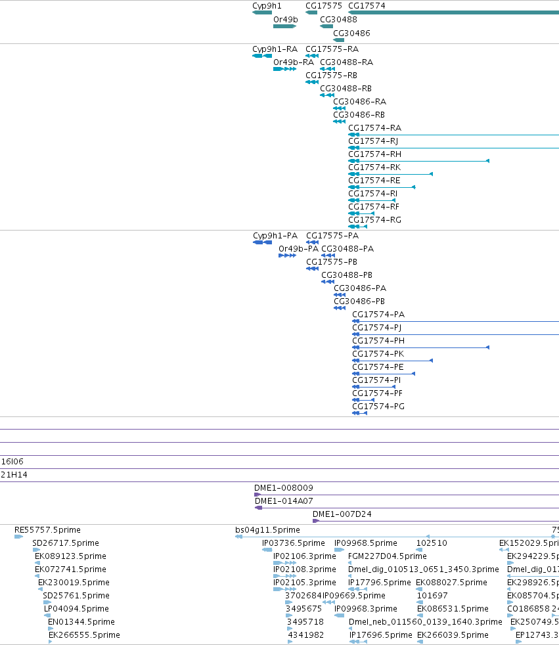Click EST SD26717.5prime
Image resolution: width=559 pixels, height=645 pixels.
[x=36, y=550]
